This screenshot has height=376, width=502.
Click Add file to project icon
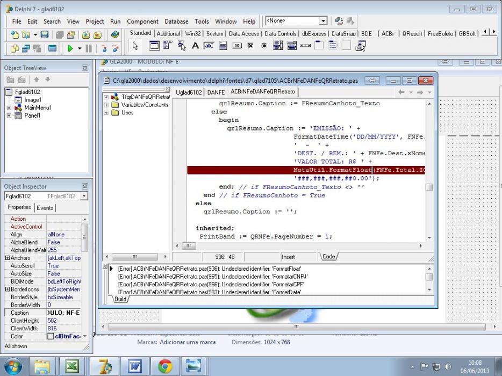pyautogui.click(x=85, y=34)
